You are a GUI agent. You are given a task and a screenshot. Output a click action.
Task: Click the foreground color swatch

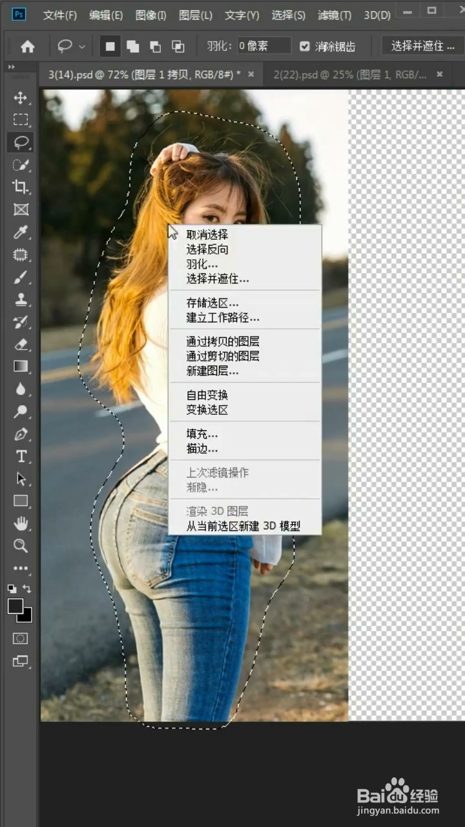pos(14,605)
